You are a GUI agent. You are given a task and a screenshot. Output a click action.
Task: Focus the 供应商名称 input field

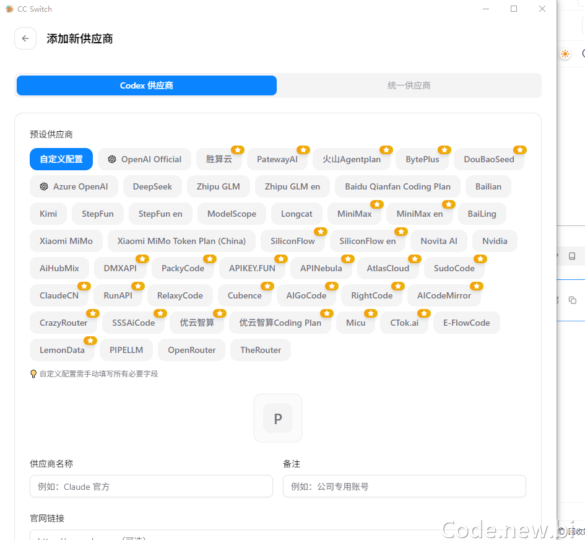click(151, 486)
